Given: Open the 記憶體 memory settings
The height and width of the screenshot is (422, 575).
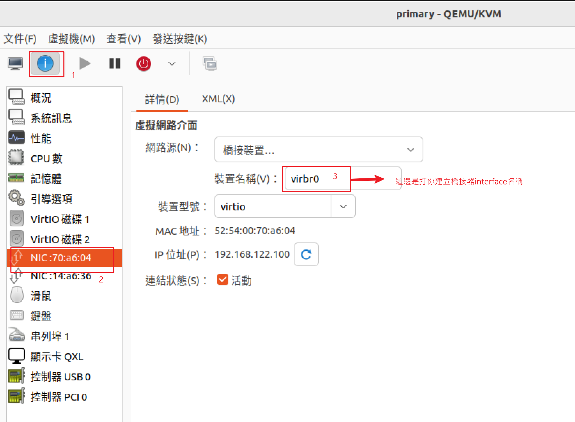Looking at the screenshot, I should coord(46,179).
